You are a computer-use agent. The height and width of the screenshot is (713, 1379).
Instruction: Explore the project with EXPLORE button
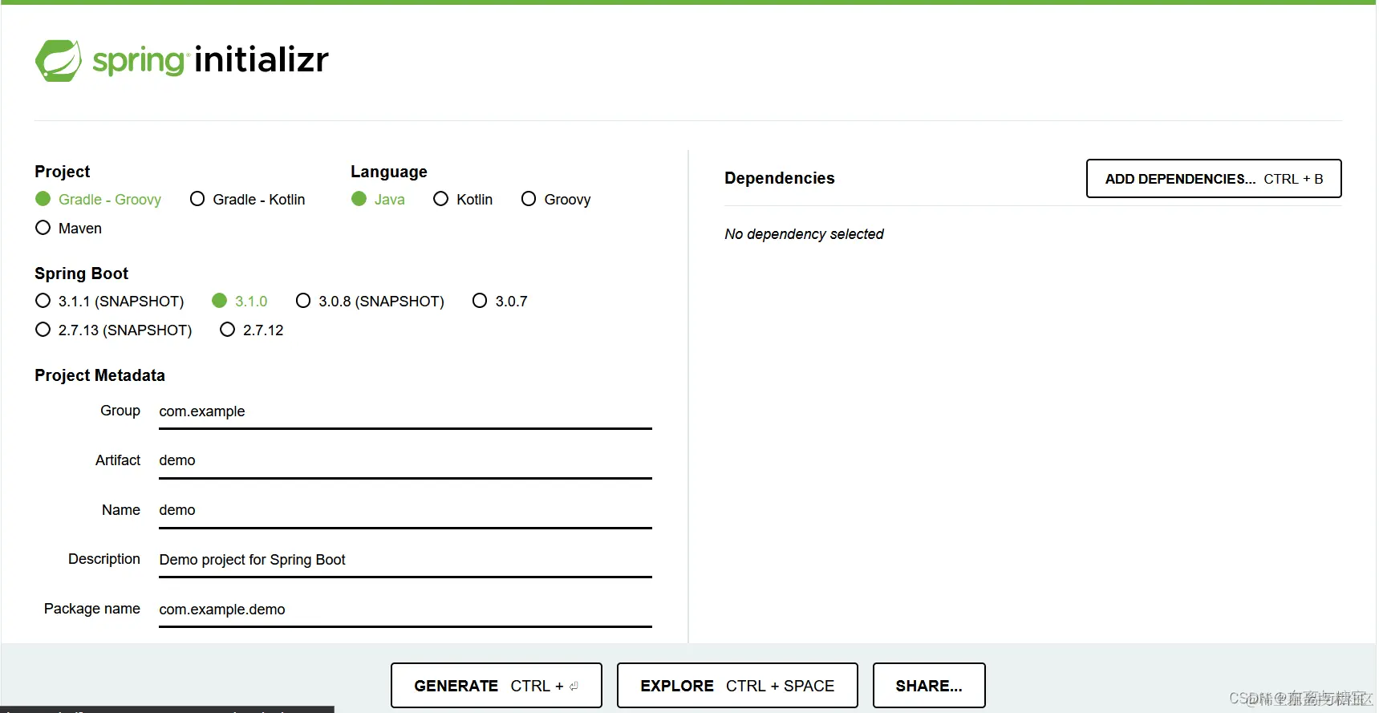coord(737,686)
